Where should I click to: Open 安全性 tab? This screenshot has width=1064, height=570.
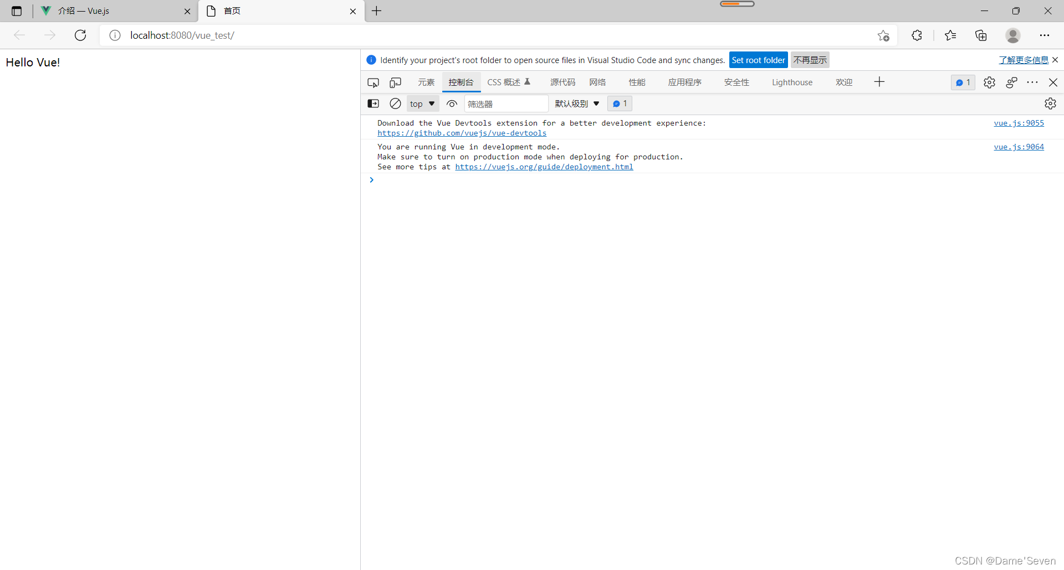736,82
